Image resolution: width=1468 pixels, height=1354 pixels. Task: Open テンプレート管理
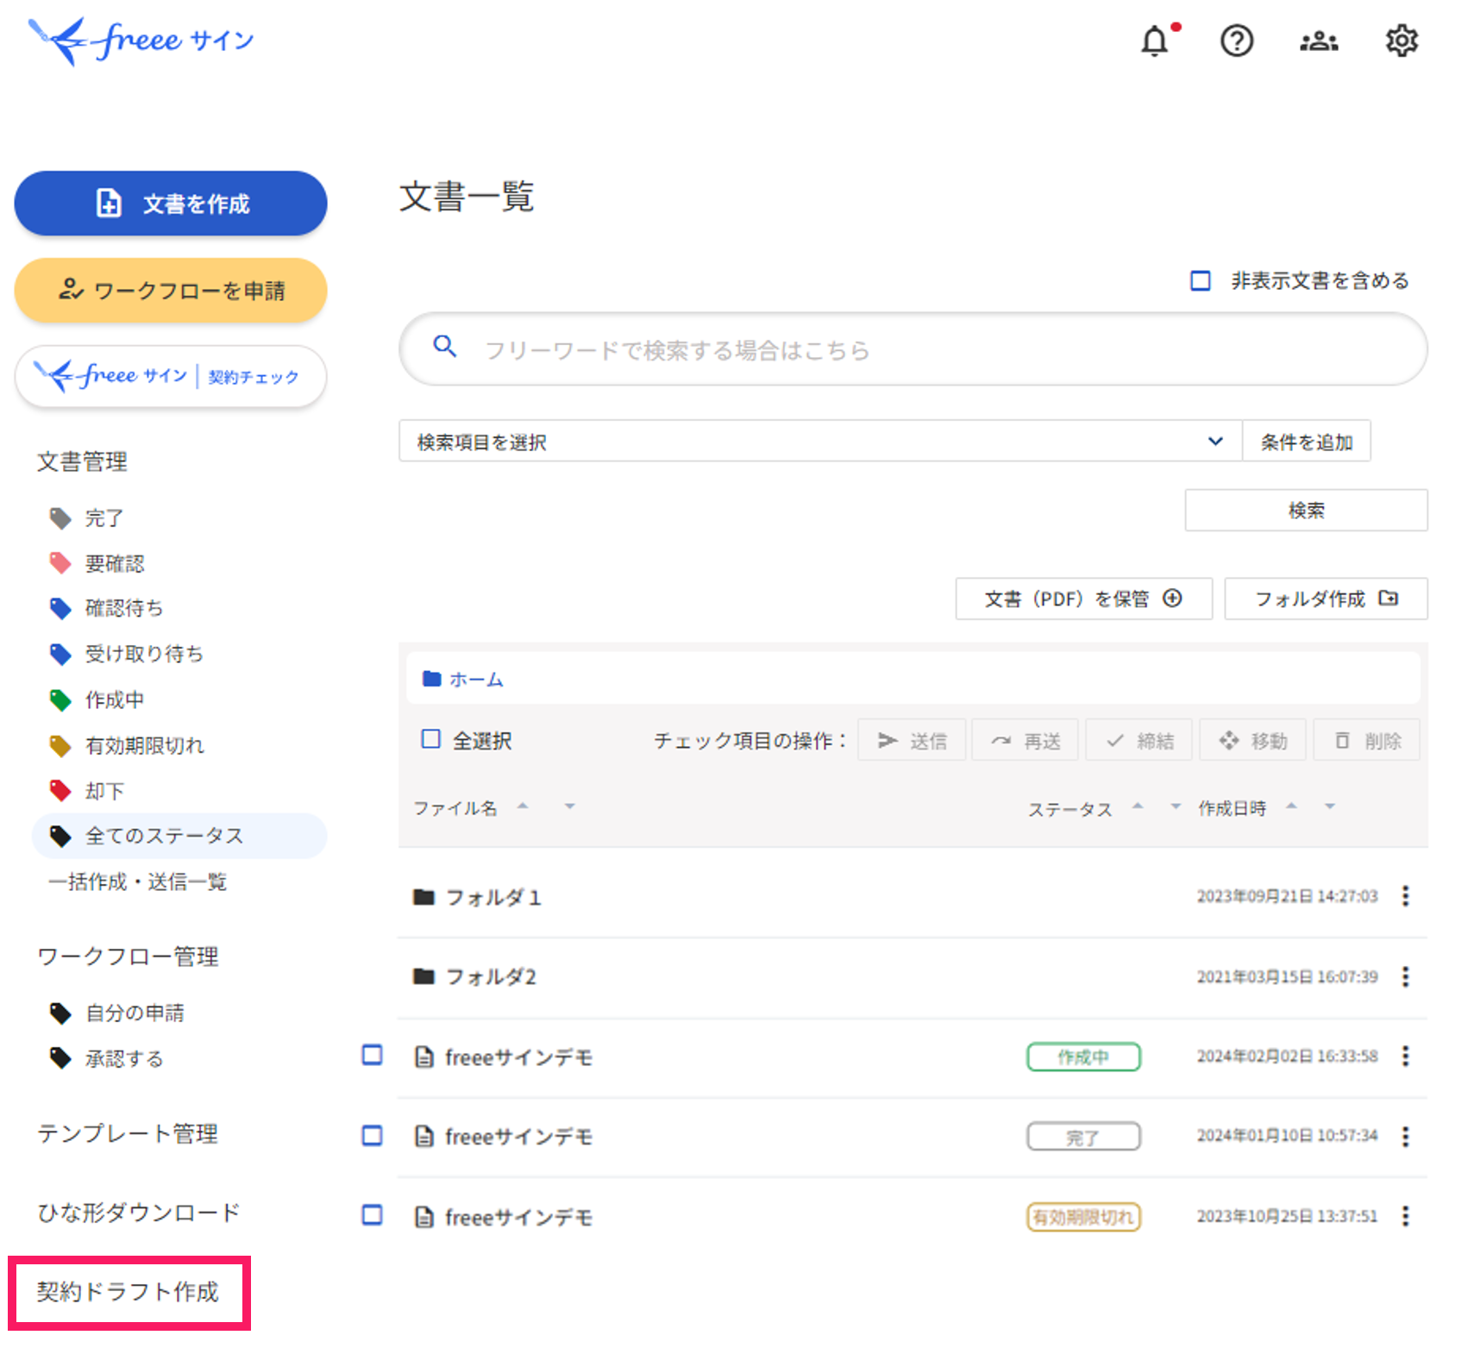pos(128,1133)
